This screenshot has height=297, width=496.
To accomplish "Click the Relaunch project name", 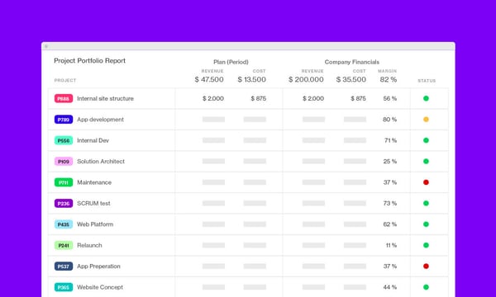I will pos(89,245).
